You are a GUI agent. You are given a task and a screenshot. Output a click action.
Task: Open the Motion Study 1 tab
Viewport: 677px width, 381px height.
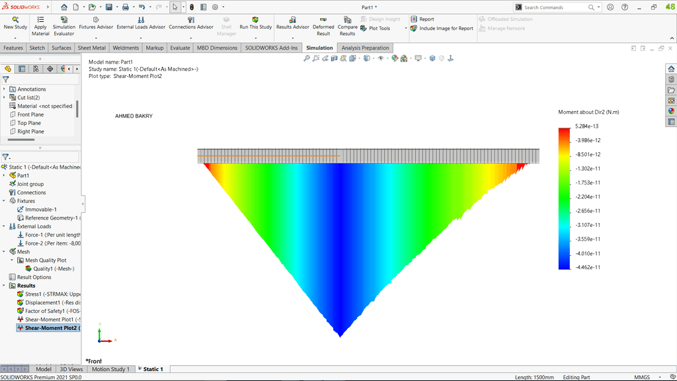tap(110, 369)
